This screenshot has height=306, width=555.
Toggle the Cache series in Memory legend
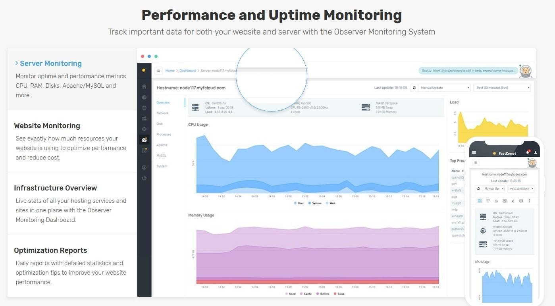(306, 294)
